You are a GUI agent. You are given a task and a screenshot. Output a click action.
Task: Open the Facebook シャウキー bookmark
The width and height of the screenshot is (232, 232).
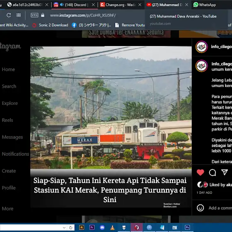(x=91, y=25)
